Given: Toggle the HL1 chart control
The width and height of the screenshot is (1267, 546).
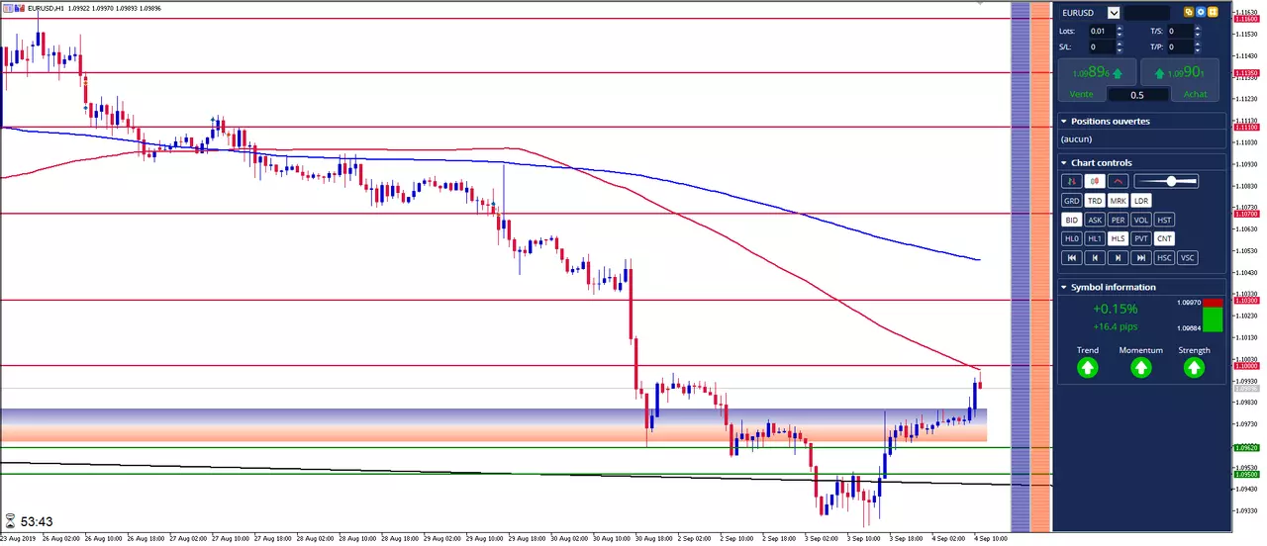Looking at the screenshot, I should pyautogui.click(x=1095, y=238).
